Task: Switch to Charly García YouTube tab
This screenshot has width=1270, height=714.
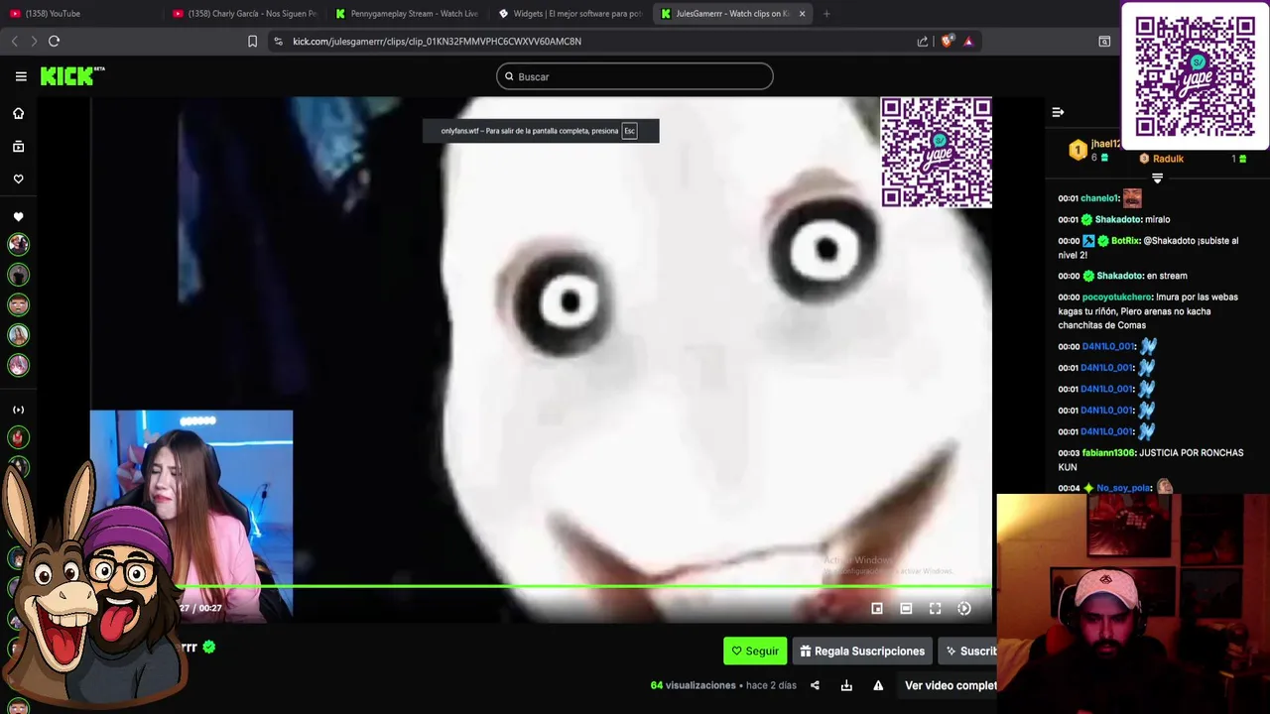Action: pos(244,14)
